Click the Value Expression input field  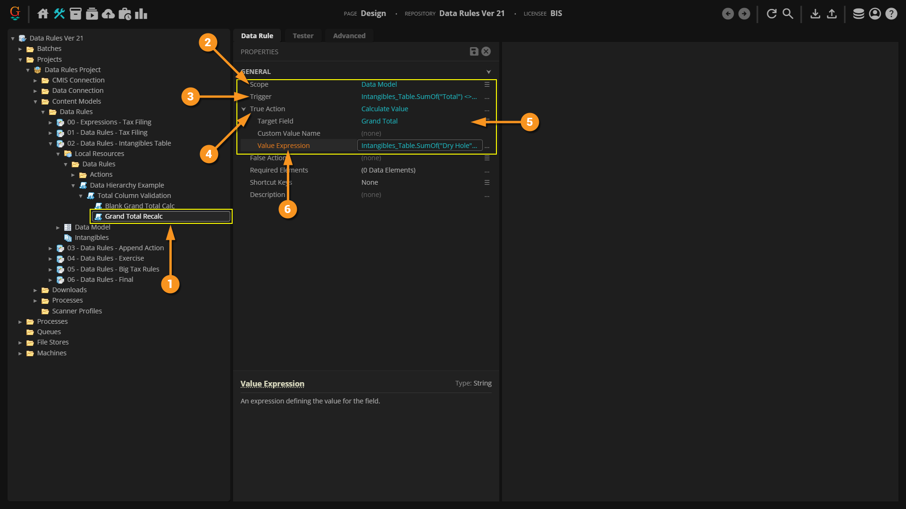419,146
